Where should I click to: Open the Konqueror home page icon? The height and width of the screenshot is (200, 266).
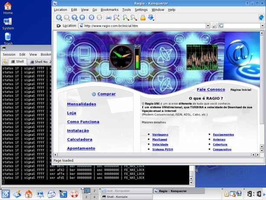(x=82, y=17)
